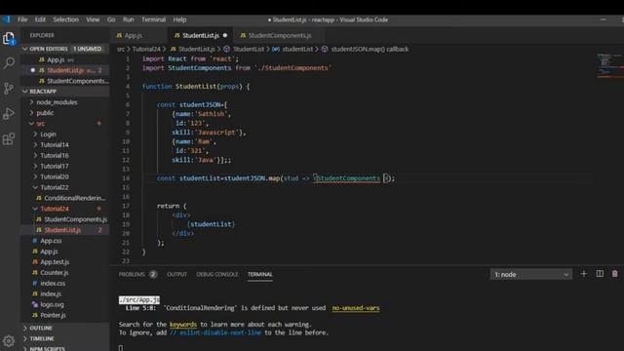Image resolution: width=624 pixels, height=351 pixels.
Task: Kill terminal with trash icon
Action: [615, 274]
